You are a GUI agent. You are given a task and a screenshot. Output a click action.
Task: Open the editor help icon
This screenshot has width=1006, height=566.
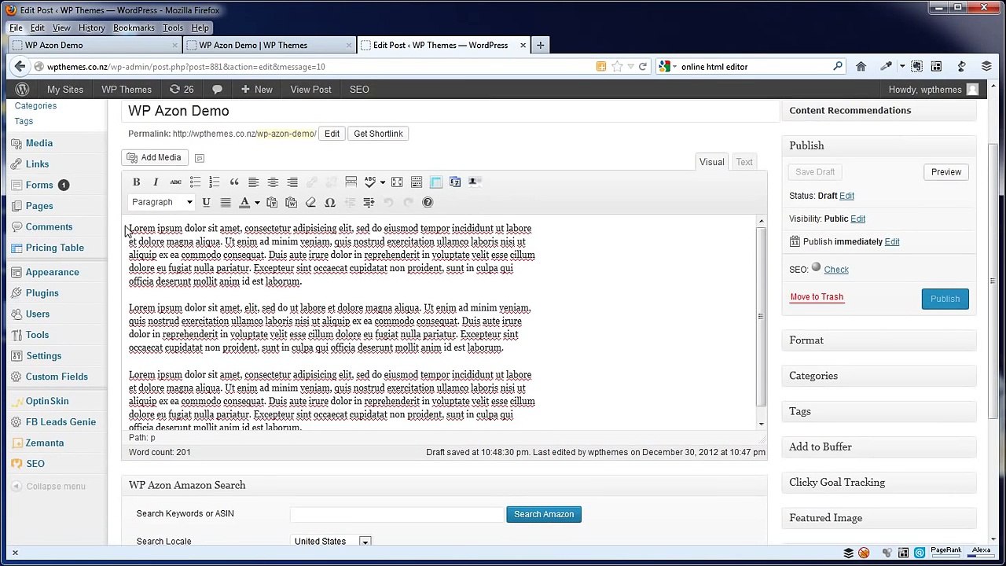click(x=428, y=202)
